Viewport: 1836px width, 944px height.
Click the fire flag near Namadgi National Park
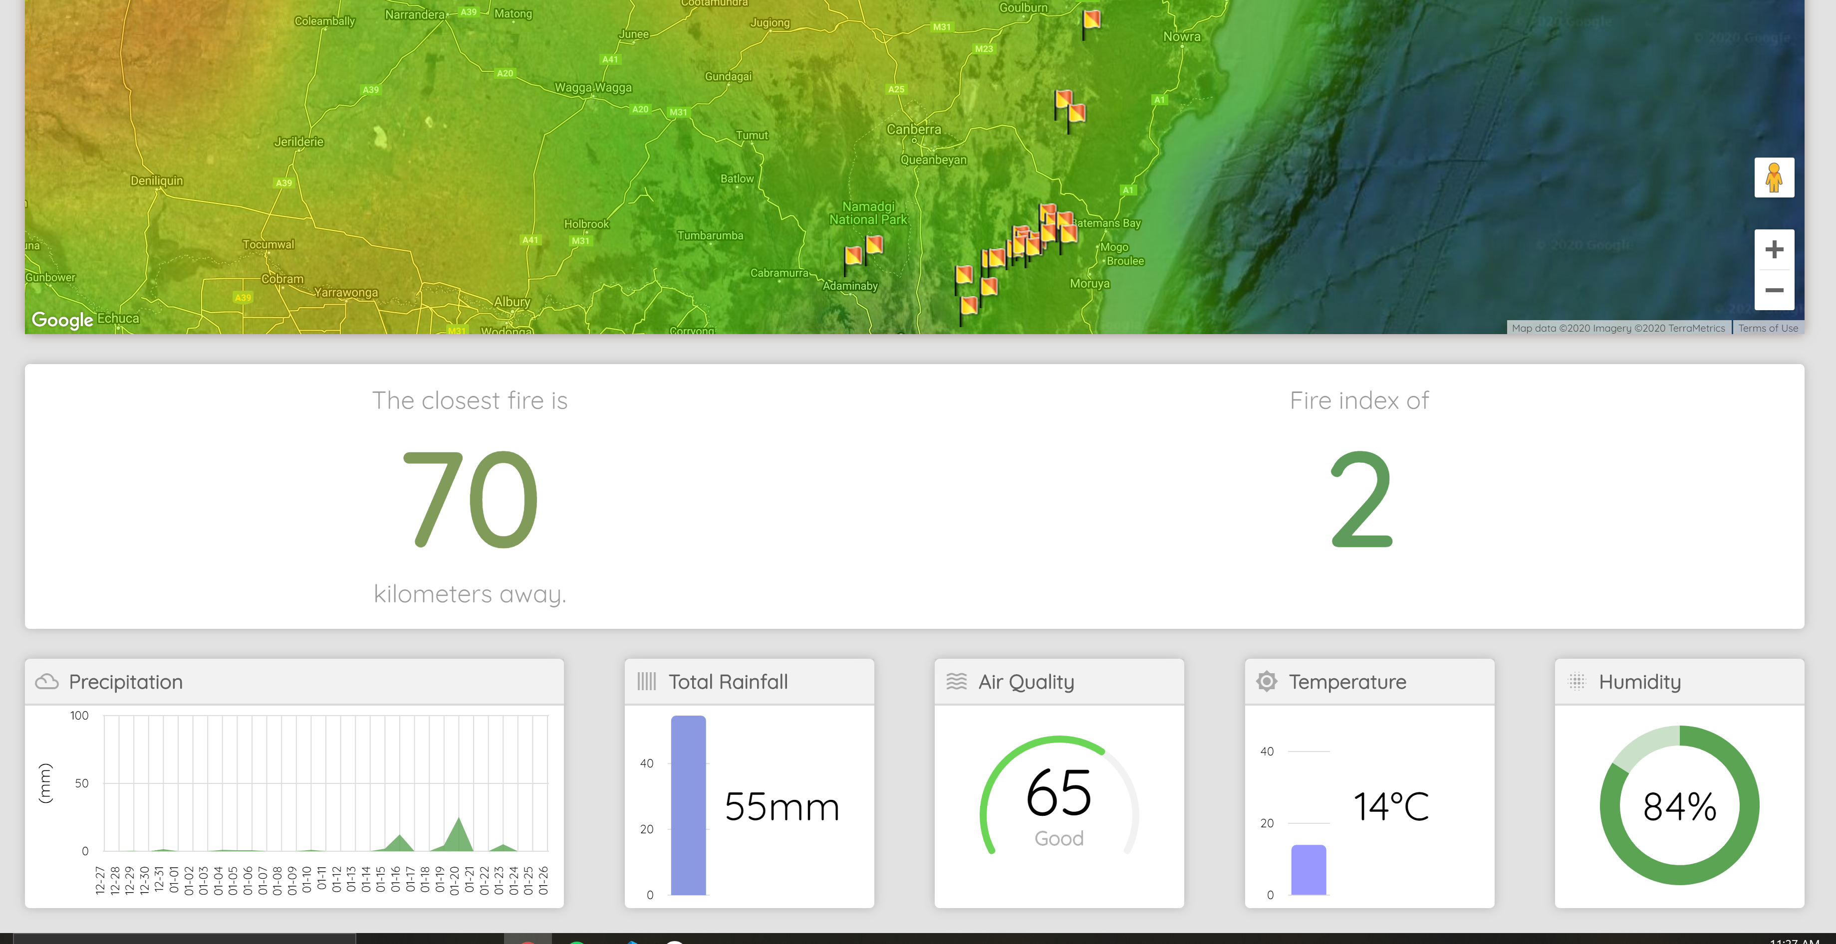(873, 245)
